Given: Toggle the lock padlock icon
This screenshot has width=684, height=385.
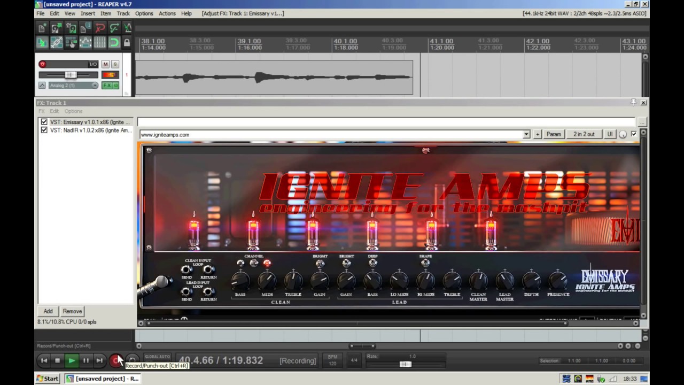Looking at the screenshot, I should point(127,43).
